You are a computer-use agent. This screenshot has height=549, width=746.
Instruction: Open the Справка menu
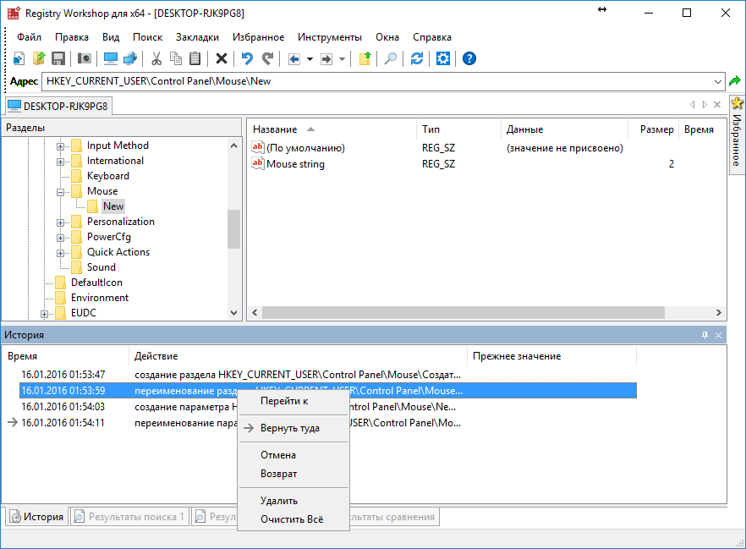coord(432,37)
